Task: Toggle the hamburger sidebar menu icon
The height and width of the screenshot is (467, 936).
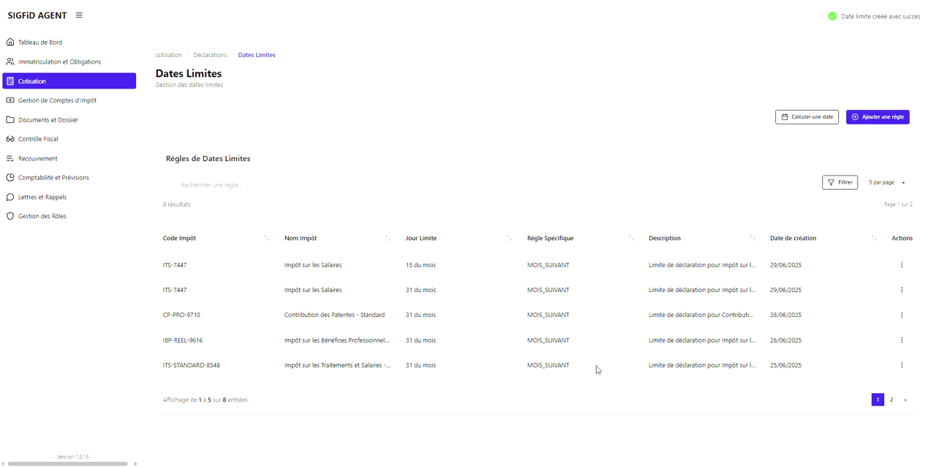Action: pos(79,15)
